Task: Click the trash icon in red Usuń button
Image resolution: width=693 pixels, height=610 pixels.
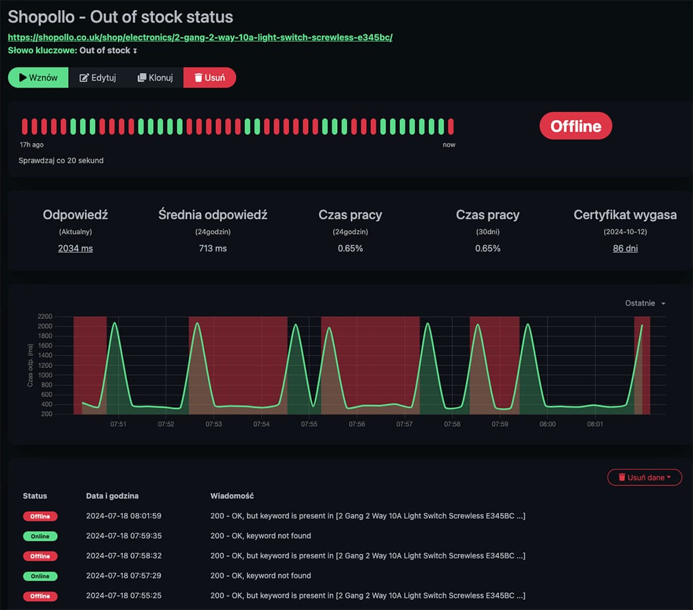Action: click(198, 78)
